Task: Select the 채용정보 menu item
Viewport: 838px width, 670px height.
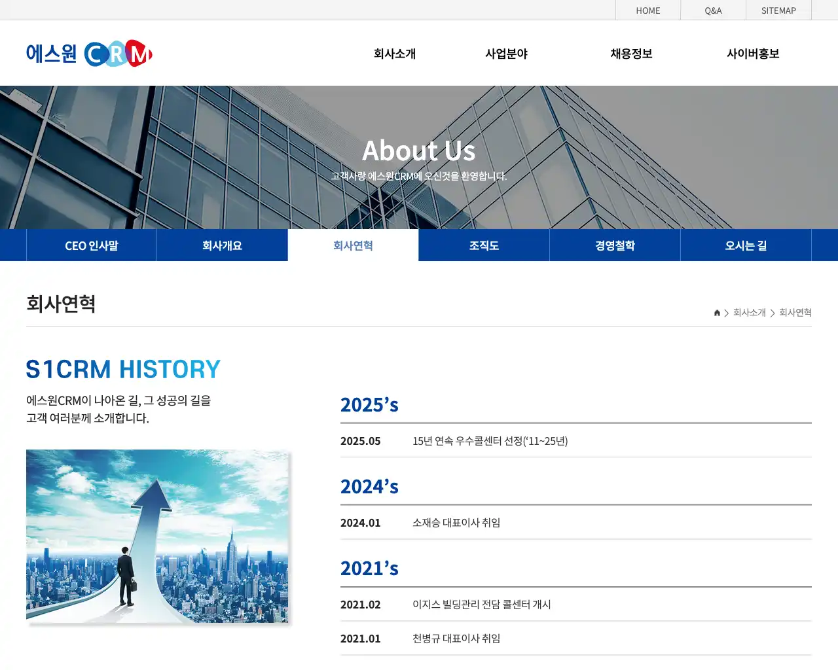Action: click(x=630, y=54)
